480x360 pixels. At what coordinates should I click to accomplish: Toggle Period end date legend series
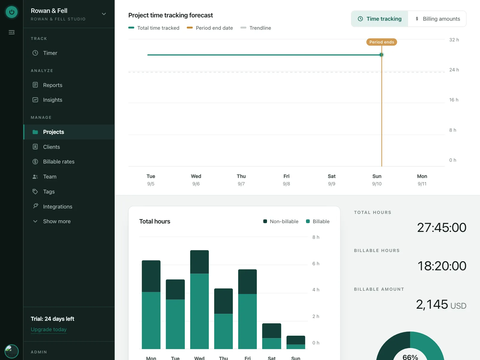210,28
